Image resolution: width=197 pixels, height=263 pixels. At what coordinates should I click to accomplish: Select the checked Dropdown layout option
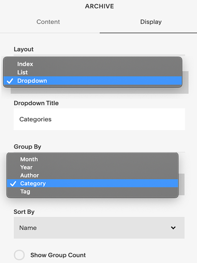tap(92, 81)
